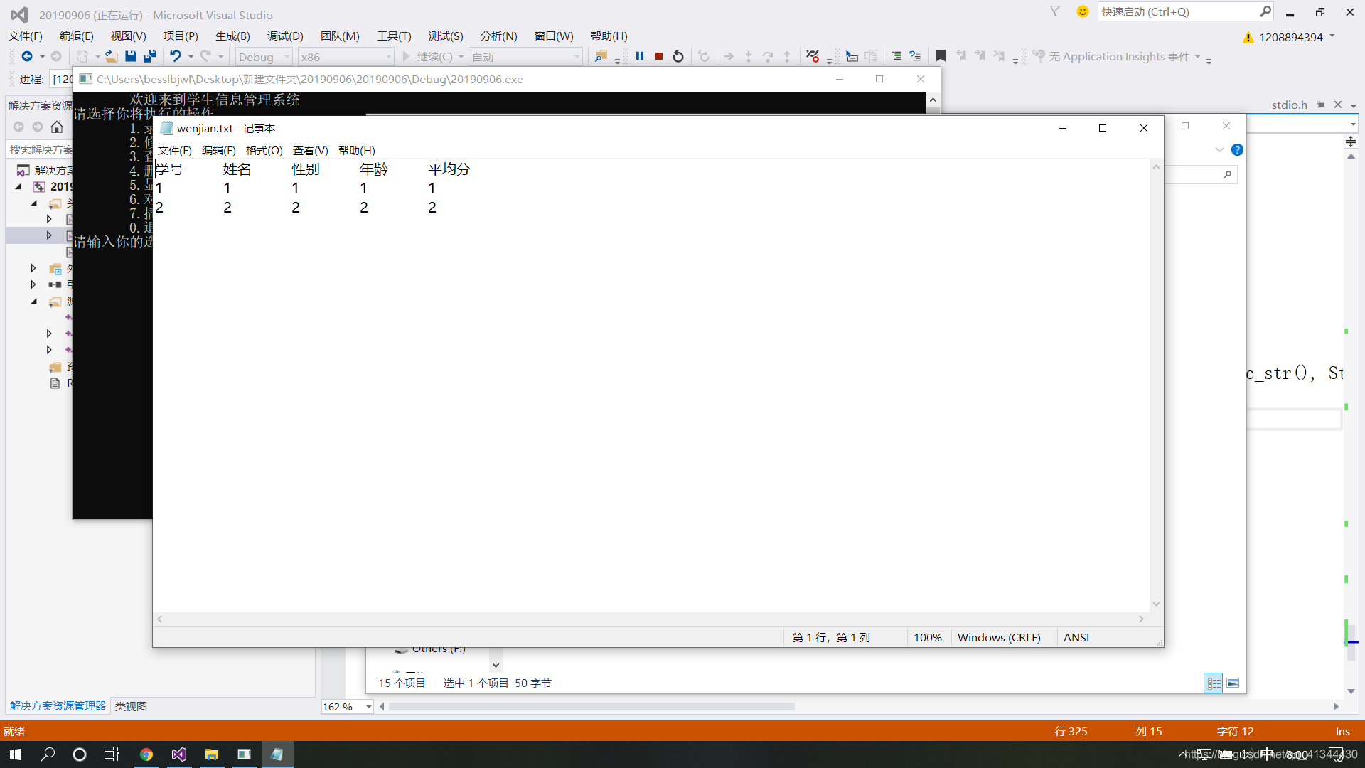Open File Explorer from taskbar

click(211, 754)
